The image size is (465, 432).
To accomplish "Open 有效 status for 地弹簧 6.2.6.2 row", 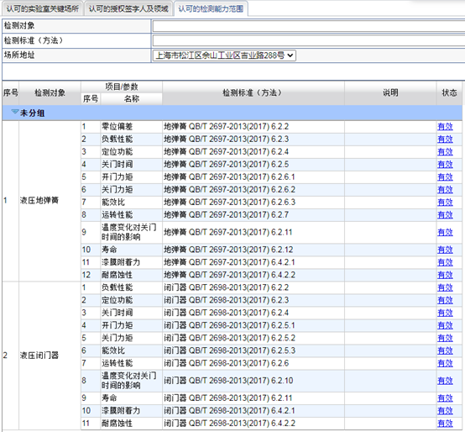I will tap(445, 189).
